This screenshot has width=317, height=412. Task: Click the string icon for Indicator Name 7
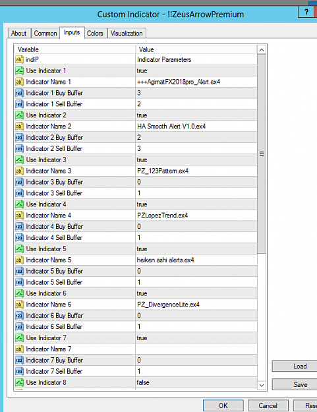tap(19, 349)
